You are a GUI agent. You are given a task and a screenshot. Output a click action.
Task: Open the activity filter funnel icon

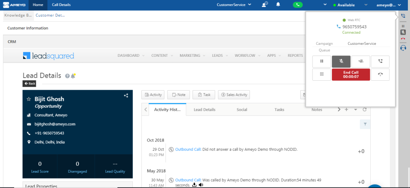point(365,124)
